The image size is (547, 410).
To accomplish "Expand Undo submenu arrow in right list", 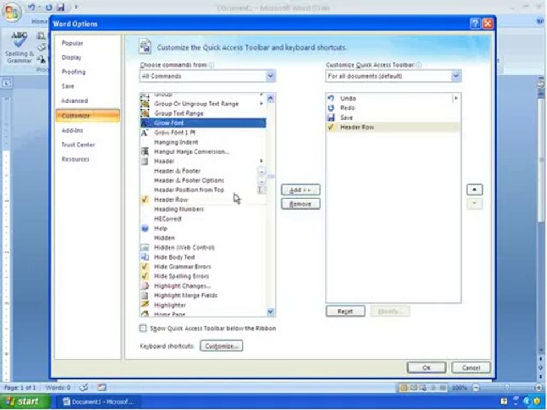I will click(x=456, y=99).
